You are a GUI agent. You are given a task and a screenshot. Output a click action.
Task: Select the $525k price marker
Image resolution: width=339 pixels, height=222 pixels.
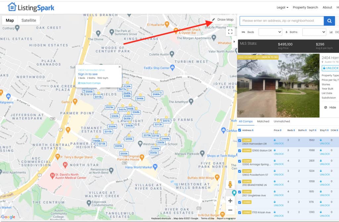click(x=110, y=107)
